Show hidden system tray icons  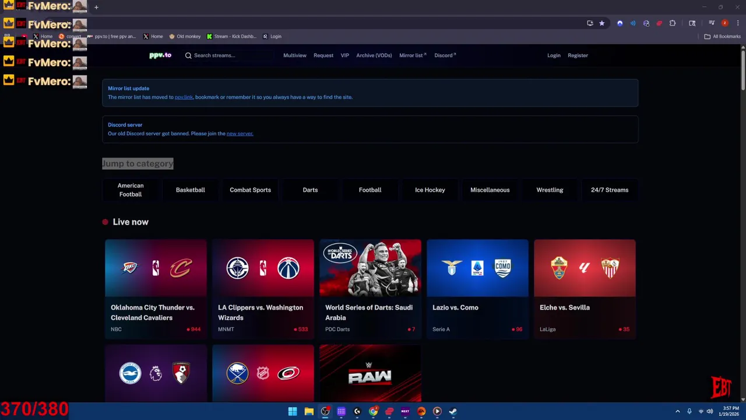click(677, 411)
